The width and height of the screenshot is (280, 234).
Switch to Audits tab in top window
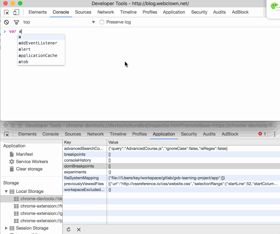(220, 12)
